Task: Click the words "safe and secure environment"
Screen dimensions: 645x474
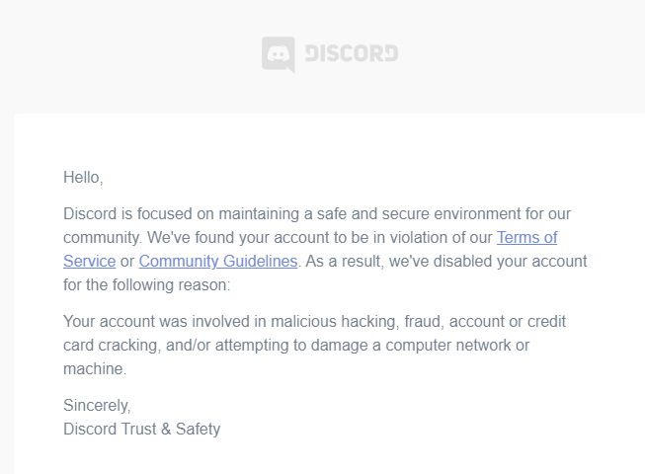Action: pos(414,213)
